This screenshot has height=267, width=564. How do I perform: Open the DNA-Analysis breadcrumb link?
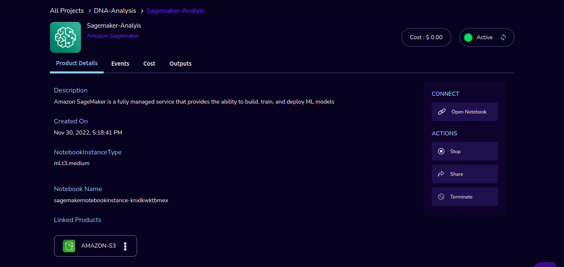[115, 11]
